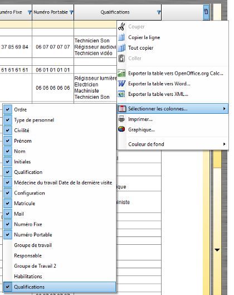Click the Word export icon
This screenshot has height=295, width=234.
click(x=121, y=84)
